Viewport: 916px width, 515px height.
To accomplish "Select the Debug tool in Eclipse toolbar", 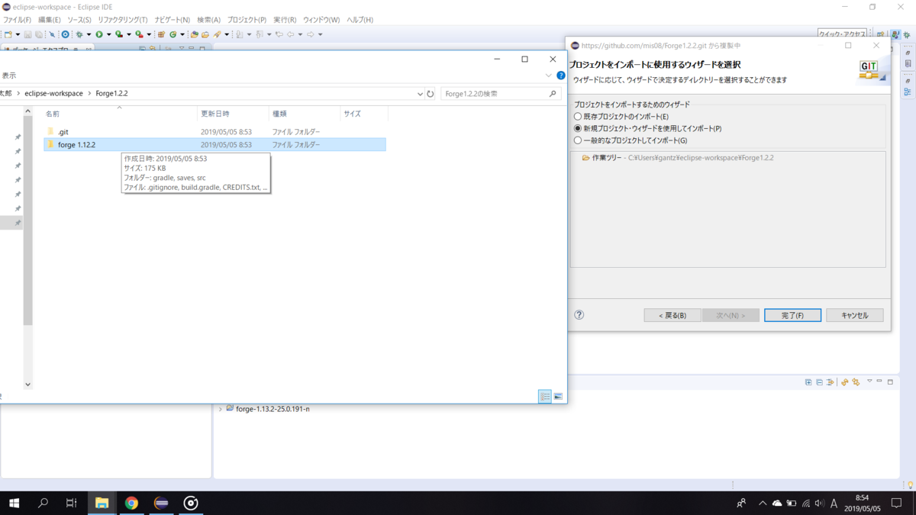I will (79, 34).
